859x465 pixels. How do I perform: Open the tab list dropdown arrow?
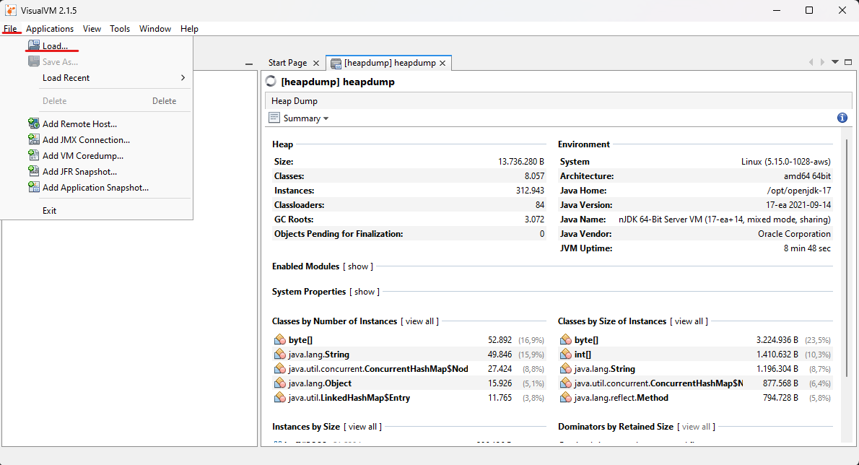(x=835, y=63)
